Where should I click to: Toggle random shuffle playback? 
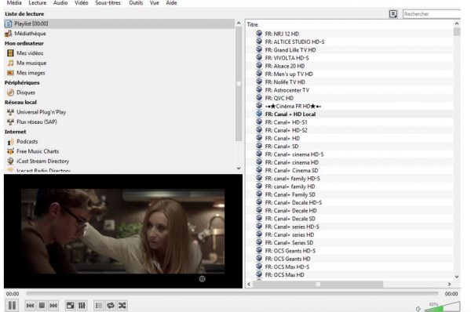122,306
